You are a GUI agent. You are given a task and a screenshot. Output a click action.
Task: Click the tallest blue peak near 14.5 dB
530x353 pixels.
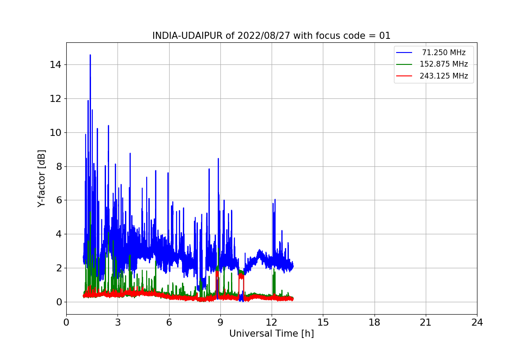[x=90, y=56]
